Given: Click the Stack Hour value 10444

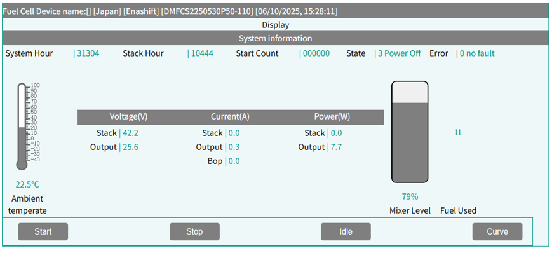Looking at the screenshot, I should [x=202, y=53].
